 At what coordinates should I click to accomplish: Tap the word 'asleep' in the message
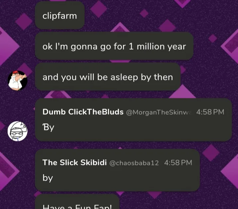[x=124, y=77]
